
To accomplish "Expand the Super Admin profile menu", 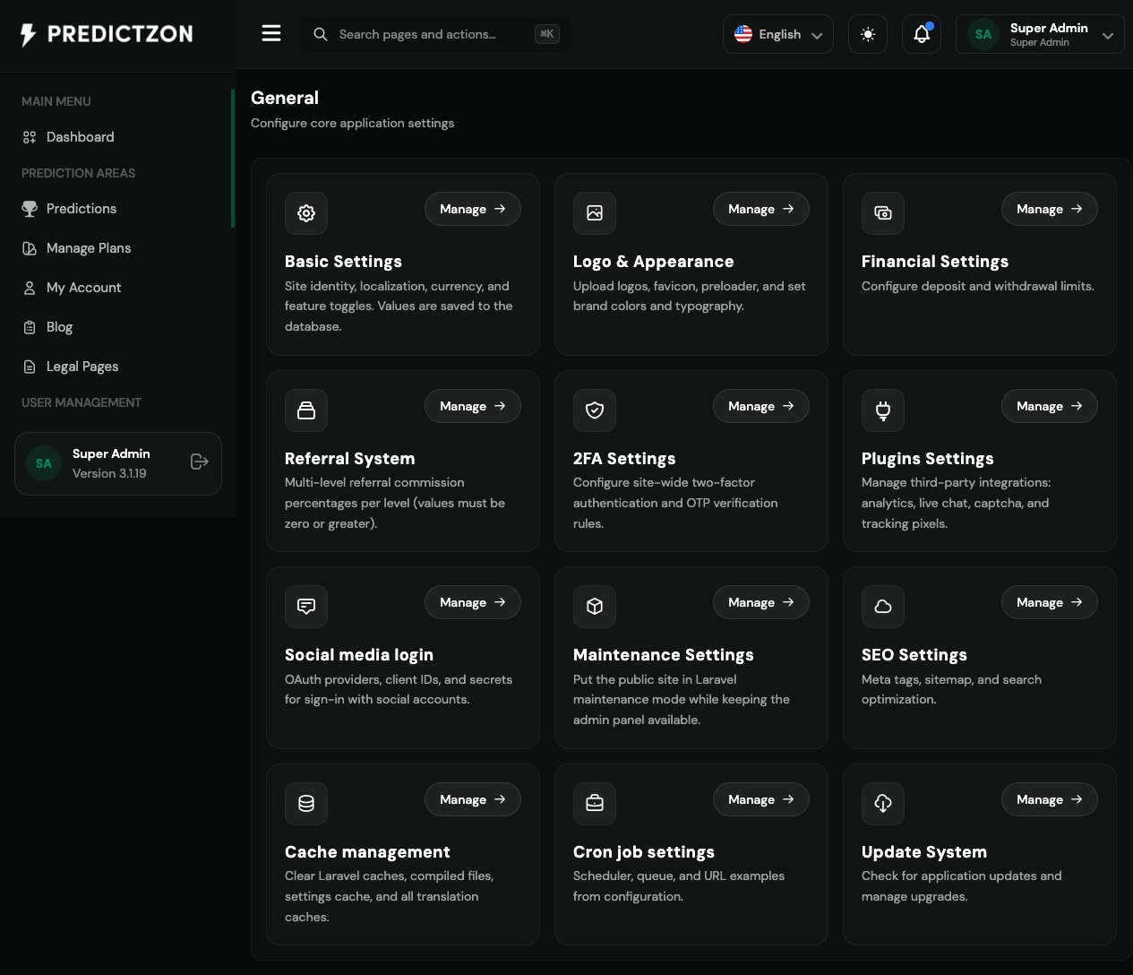I will coord(1040,34).
